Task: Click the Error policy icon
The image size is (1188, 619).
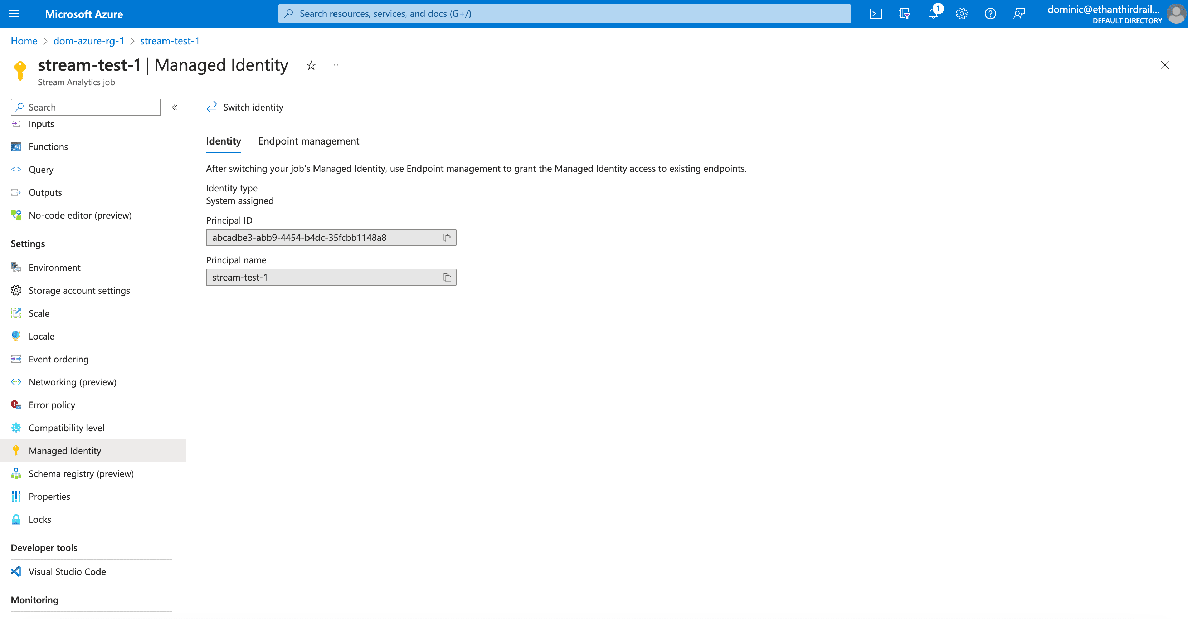Action: click(16, 405)
